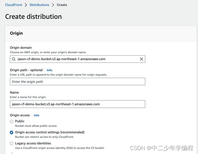Click 'Bucket can restrict access to only CloudFront.'
This screenshot has width=198, height=154.
(x=44, y=137)
